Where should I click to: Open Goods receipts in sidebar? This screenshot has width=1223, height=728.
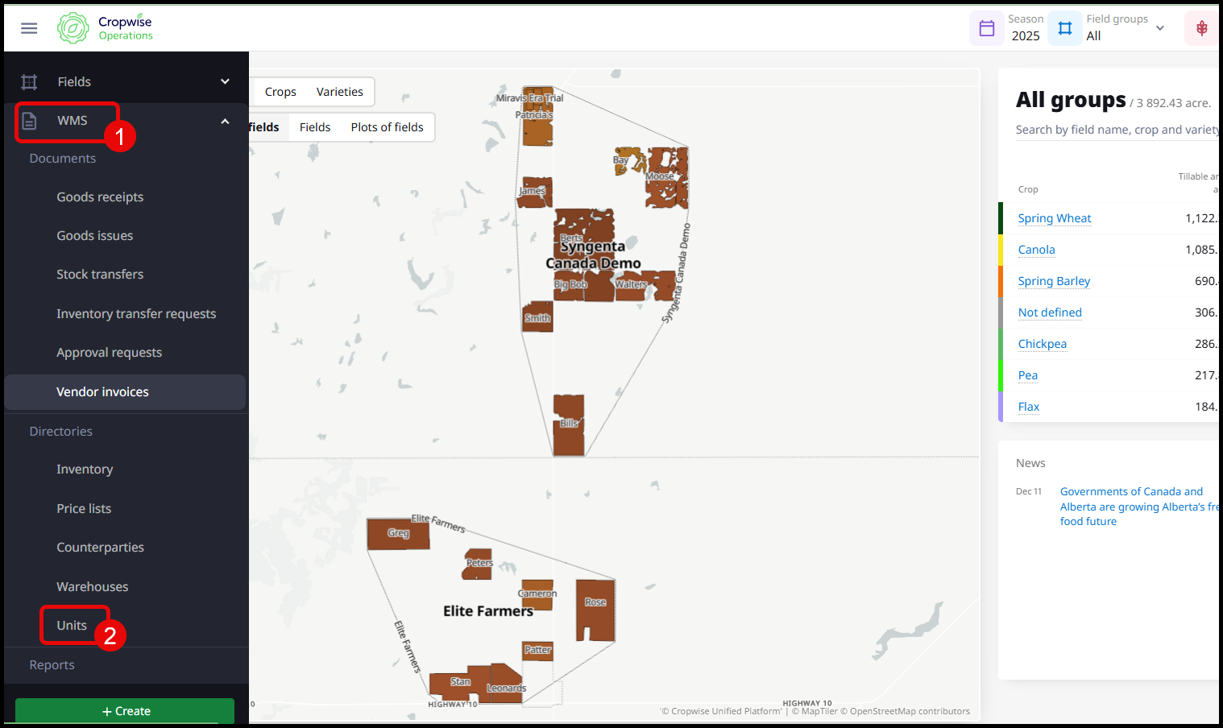(100, 197)
